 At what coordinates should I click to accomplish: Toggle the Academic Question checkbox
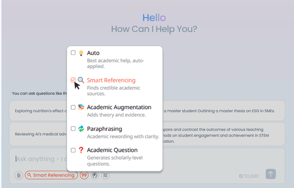pyautogui.click(x=73, y=150)
